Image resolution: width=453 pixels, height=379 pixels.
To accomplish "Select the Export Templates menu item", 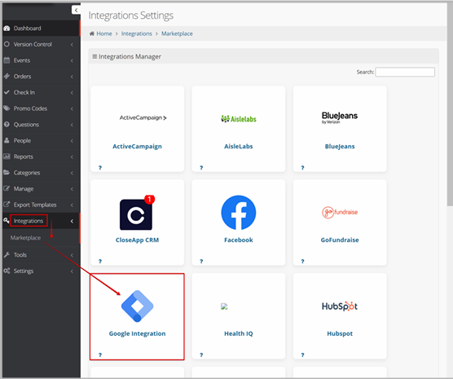I will click(x=41, y=205).
